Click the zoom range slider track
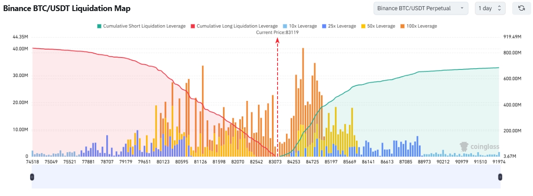 [266, 177]
